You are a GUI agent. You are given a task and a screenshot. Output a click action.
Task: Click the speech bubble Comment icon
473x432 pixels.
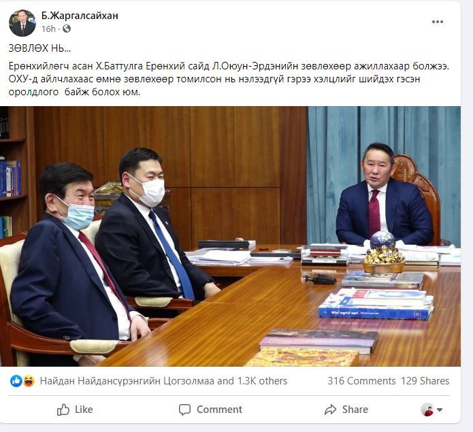pos(184,410)
